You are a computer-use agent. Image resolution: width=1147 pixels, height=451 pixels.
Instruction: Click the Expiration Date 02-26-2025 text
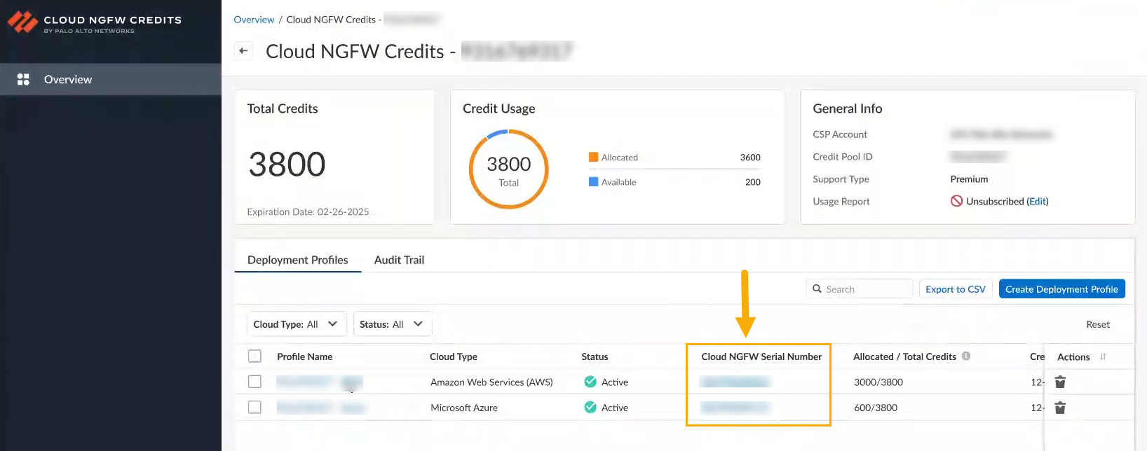click(308, 211)
